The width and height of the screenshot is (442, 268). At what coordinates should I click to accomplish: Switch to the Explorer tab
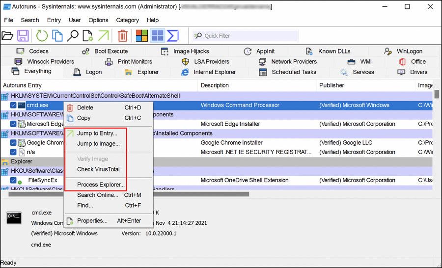[x=142, y=72]
